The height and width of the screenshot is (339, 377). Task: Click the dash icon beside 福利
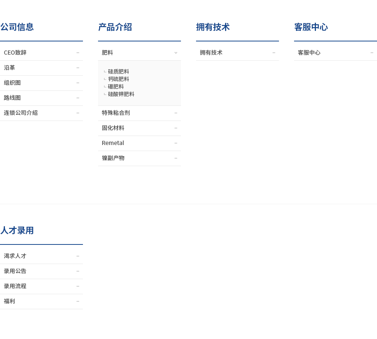pos(78,301)
